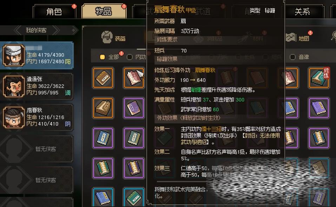The height and width of the screenshot is (207, 336).
Task: Select the 全部 filter radio button
Action: (103, 57)
